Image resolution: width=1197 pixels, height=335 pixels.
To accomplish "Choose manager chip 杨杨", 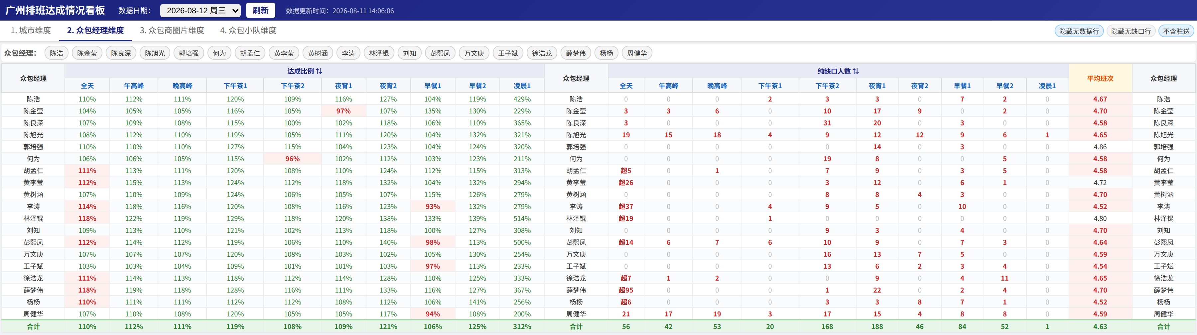I will (x=606, y=53).
